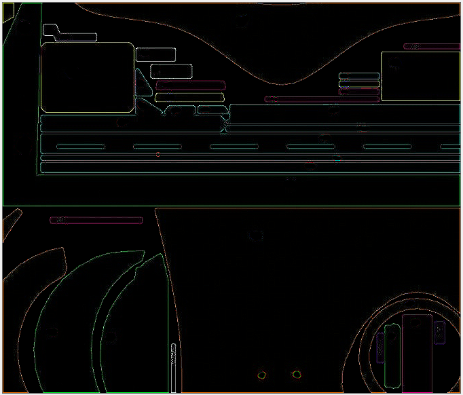Select the yellow rectangle outline at right edge
463x395 pixels.
click(x=420, y=76)
